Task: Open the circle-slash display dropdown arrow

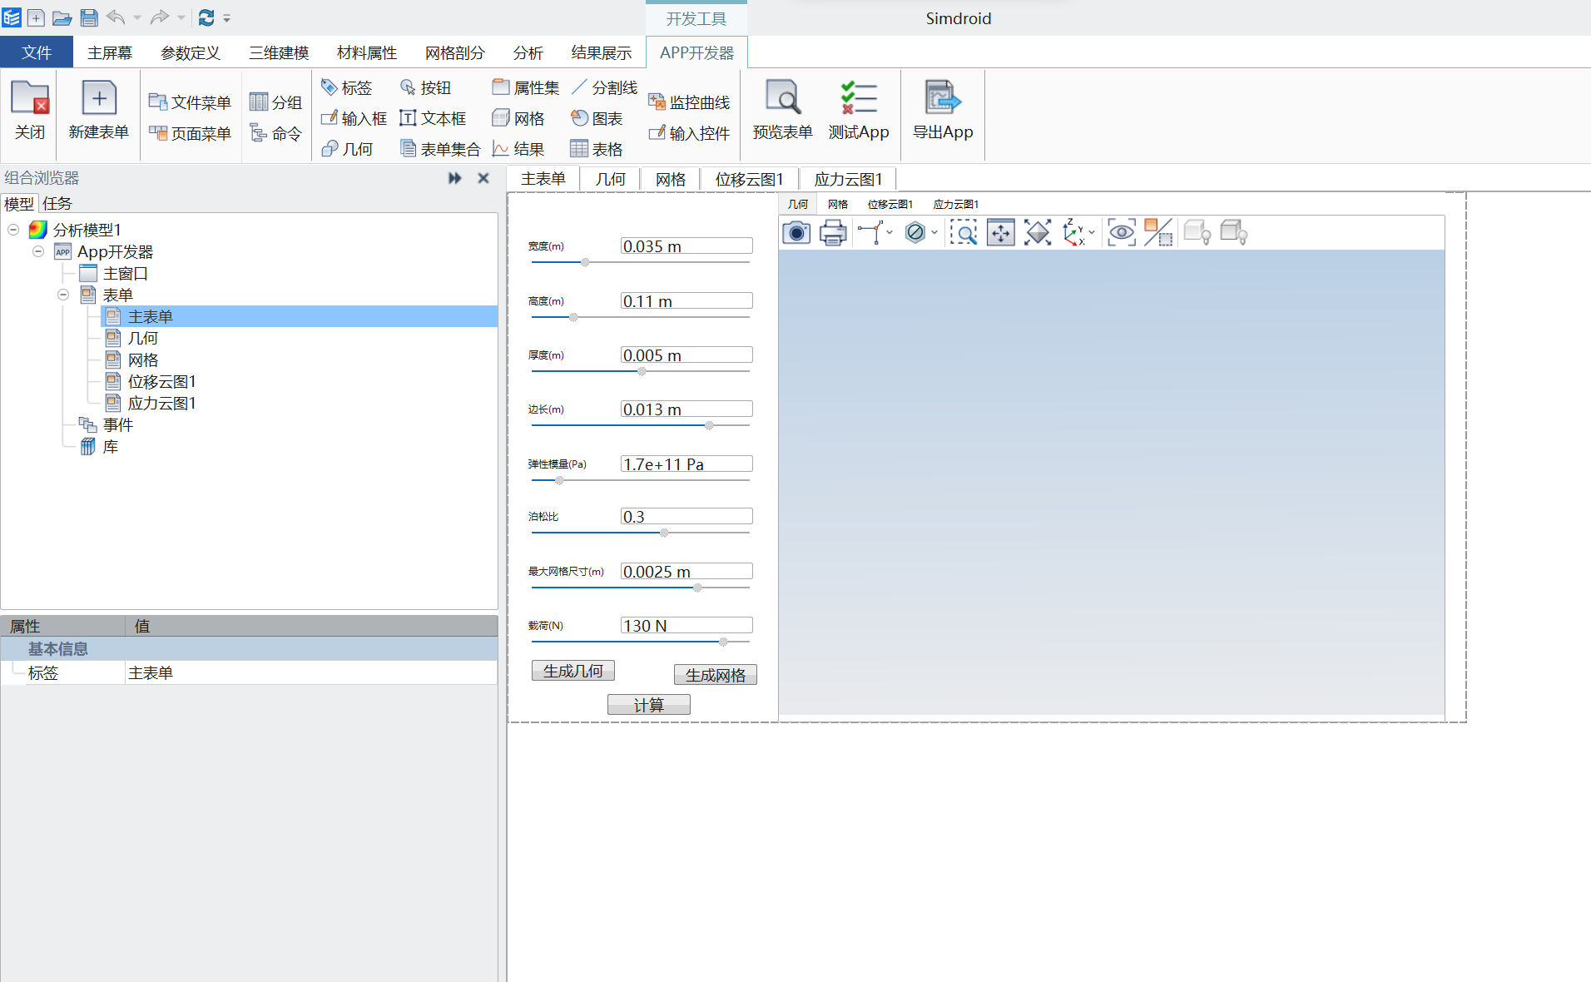Action: pos(934,233)
